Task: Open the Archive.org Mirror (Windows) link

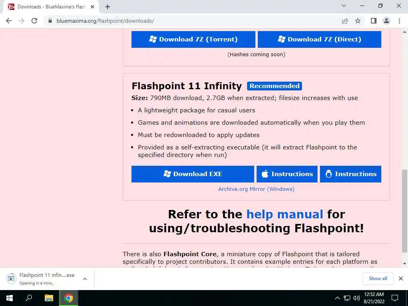Action: tap(256, 189)
